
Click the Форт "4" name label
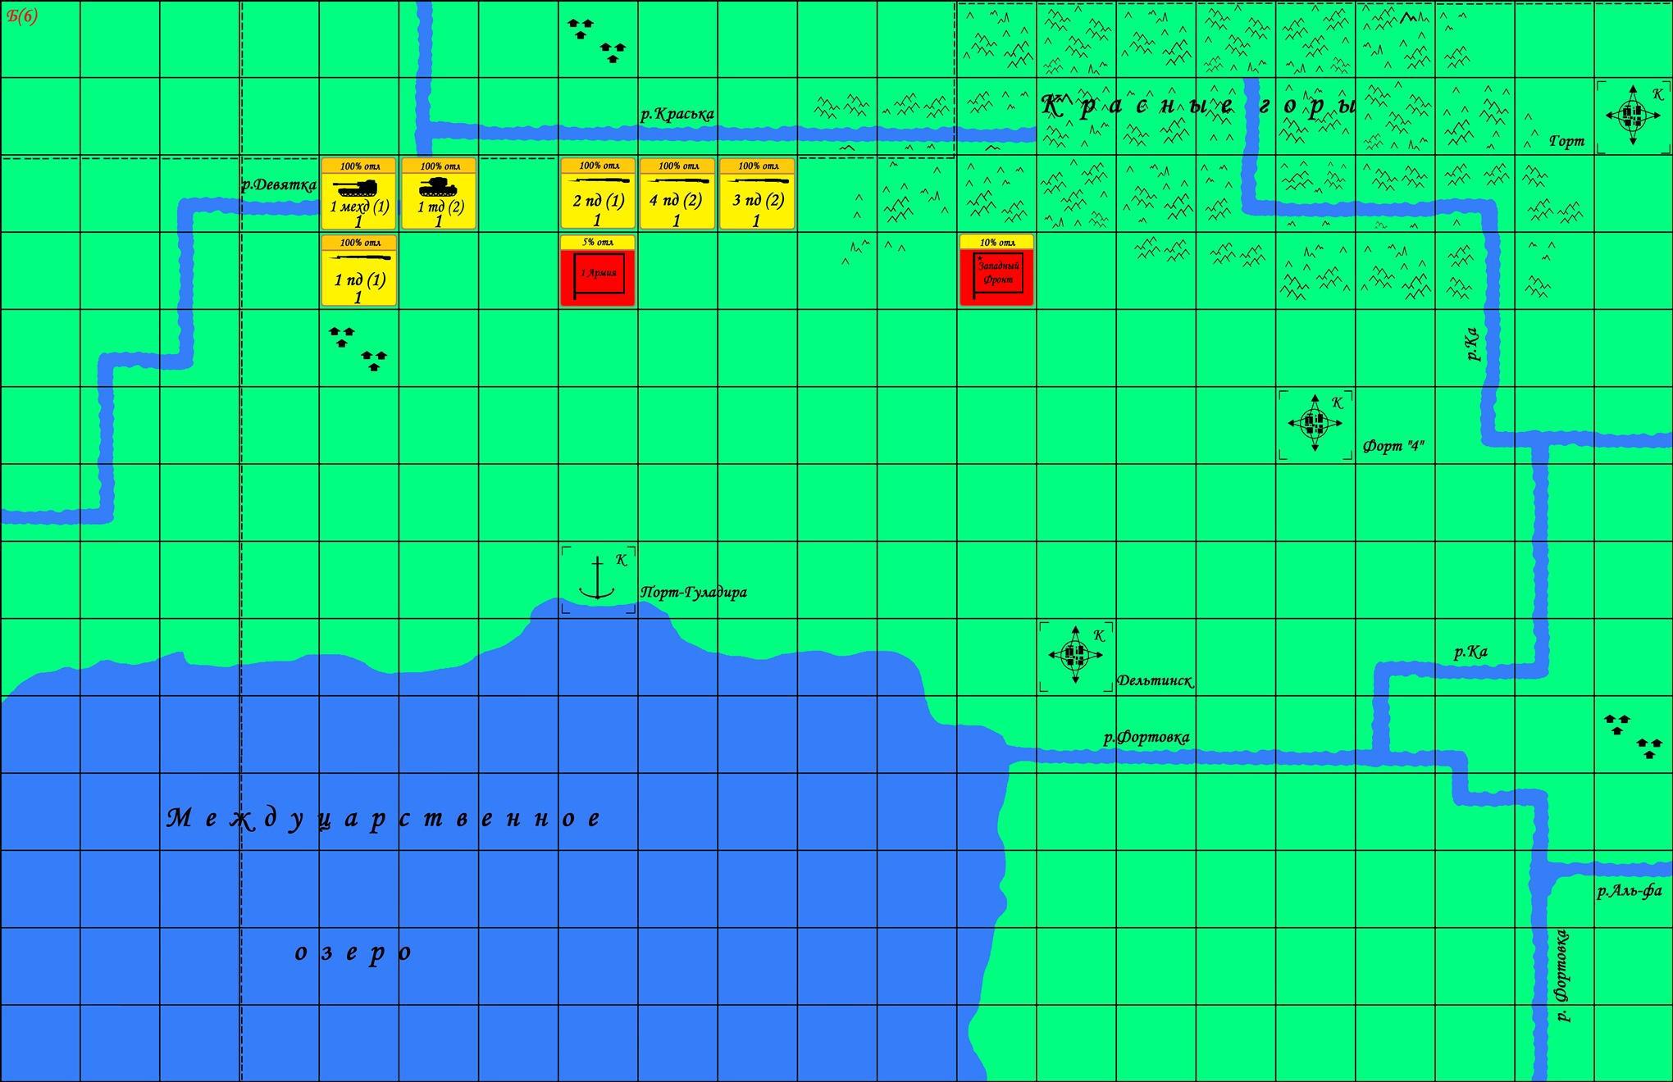(1393, 447)
